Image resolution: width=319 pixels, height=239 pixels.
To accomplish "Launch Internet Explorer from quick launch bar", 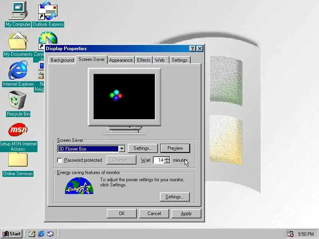I will pos(41,234).
